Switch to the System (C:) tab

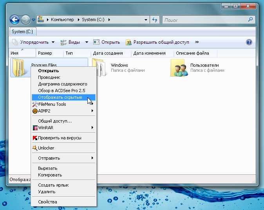[x=22, y=32]
